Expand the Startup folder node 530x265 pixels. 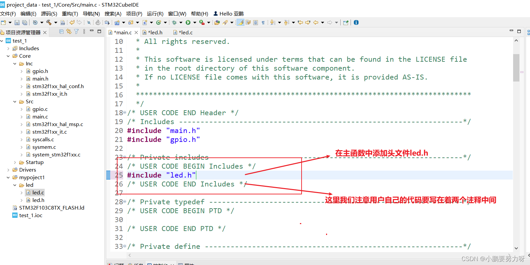15,162
